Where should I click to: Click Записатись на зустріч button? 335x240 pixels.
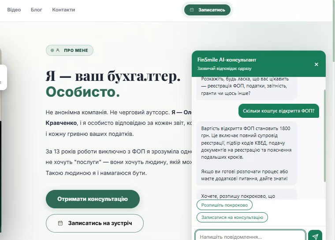(95, 223)
